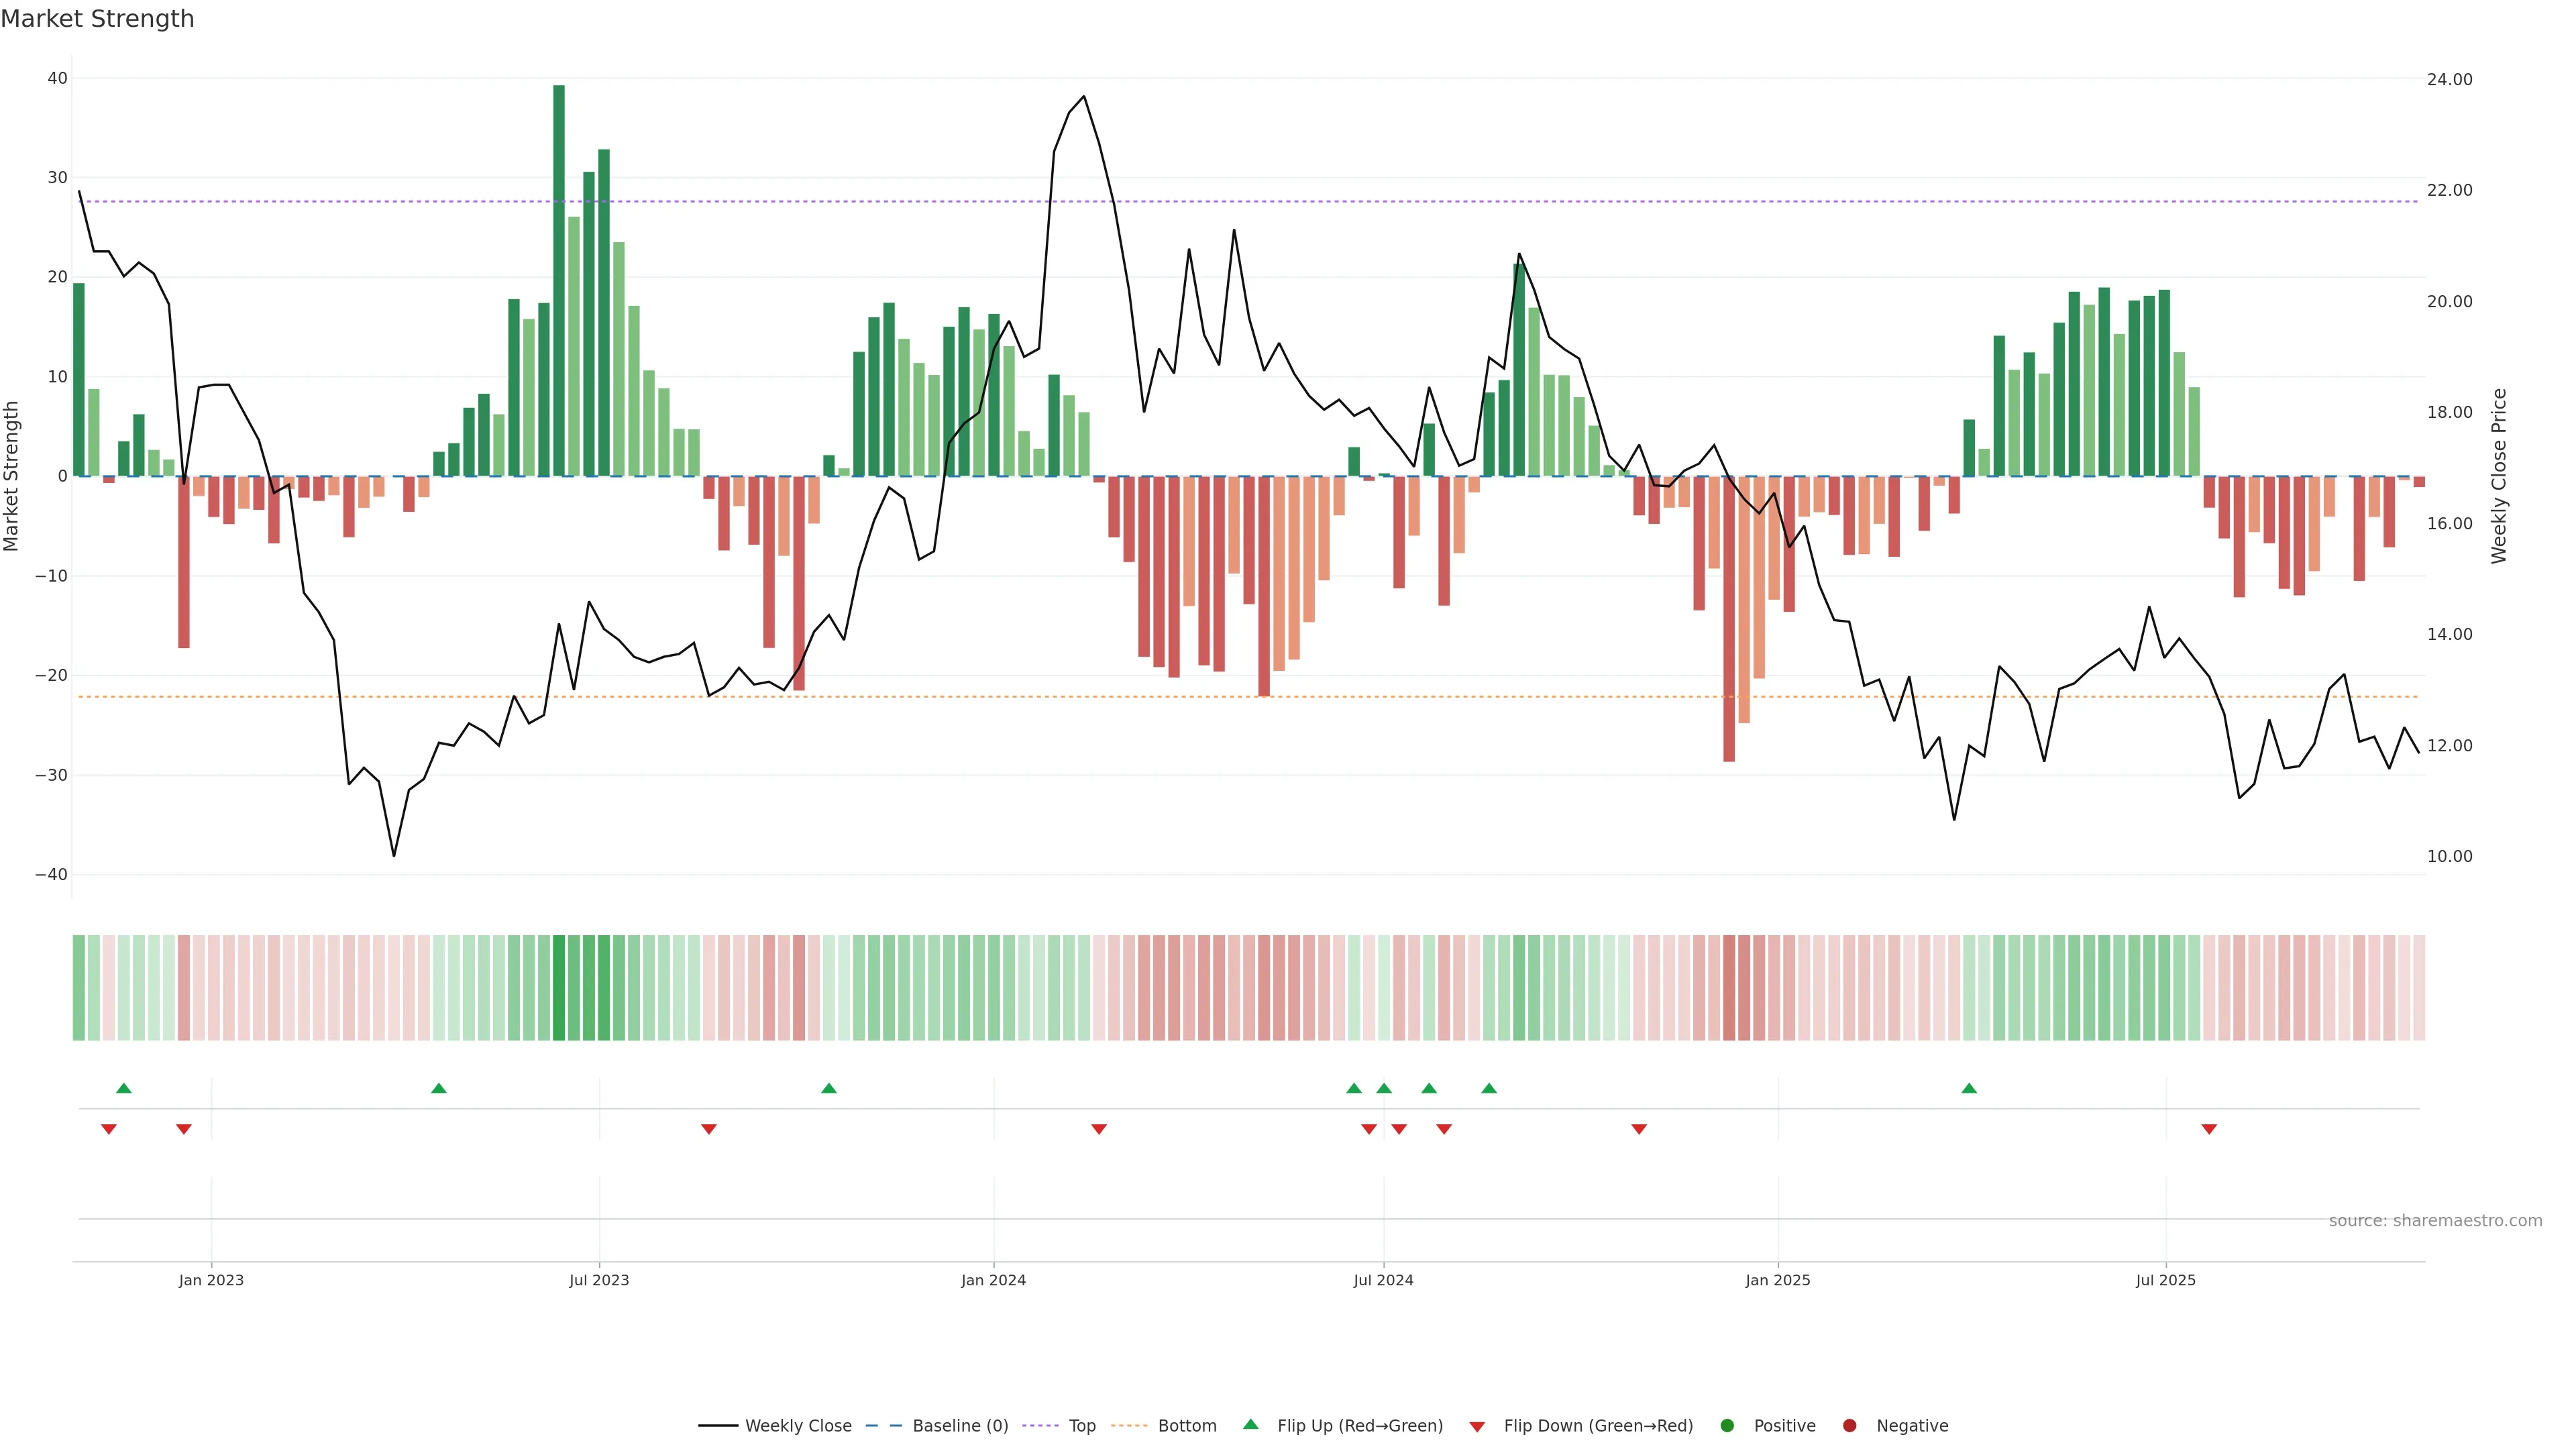The image size is (2576, 1449).
Task: Click the rightmost red flip-down triangle marker
Action: click(2209, 1129)
